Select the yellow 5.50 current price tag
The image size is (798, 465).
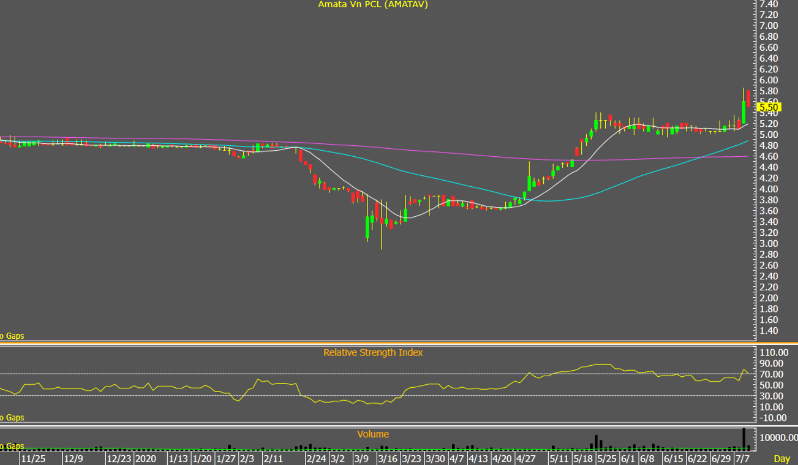pyautogui.click(x=769, y=107)
